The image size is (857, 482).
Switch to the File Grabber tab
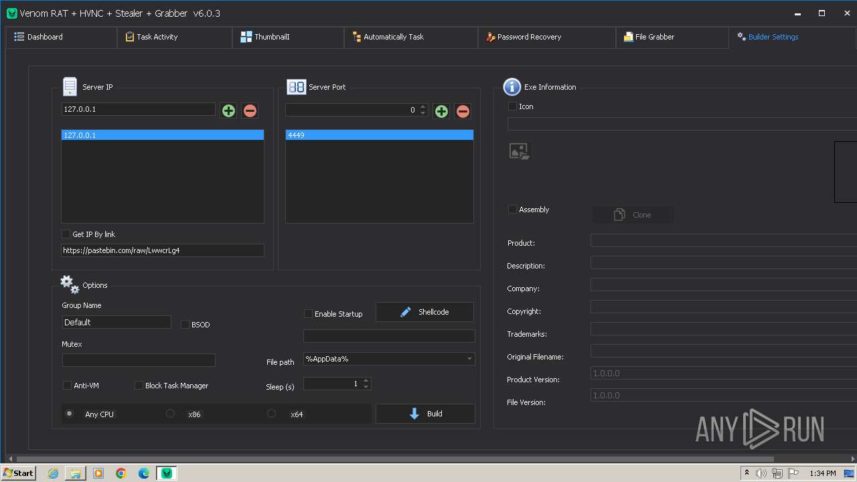coord(672,37)
